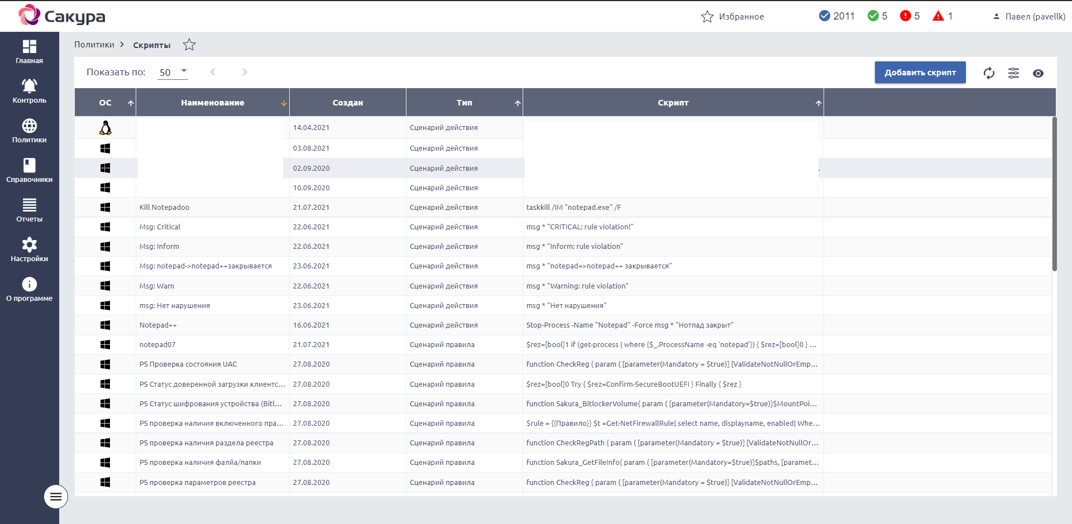
Task: Click the red error status counter icon
Action: pyautogui.click(x=905, y=16)
